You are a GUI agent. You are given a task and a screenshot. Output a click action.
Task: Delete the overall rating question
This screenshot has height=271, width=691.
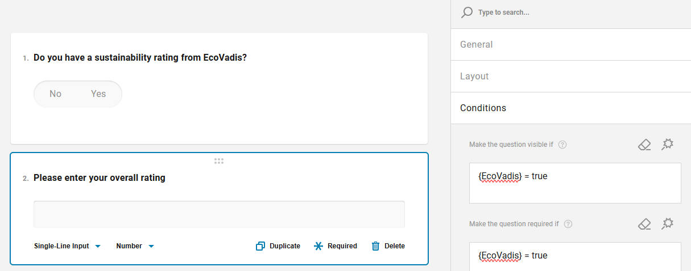[x=388, y=246]
